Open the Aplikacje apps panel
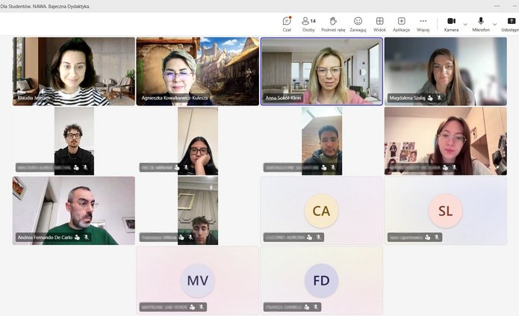Viewport: 519px width, 316px height. [401, 24]
